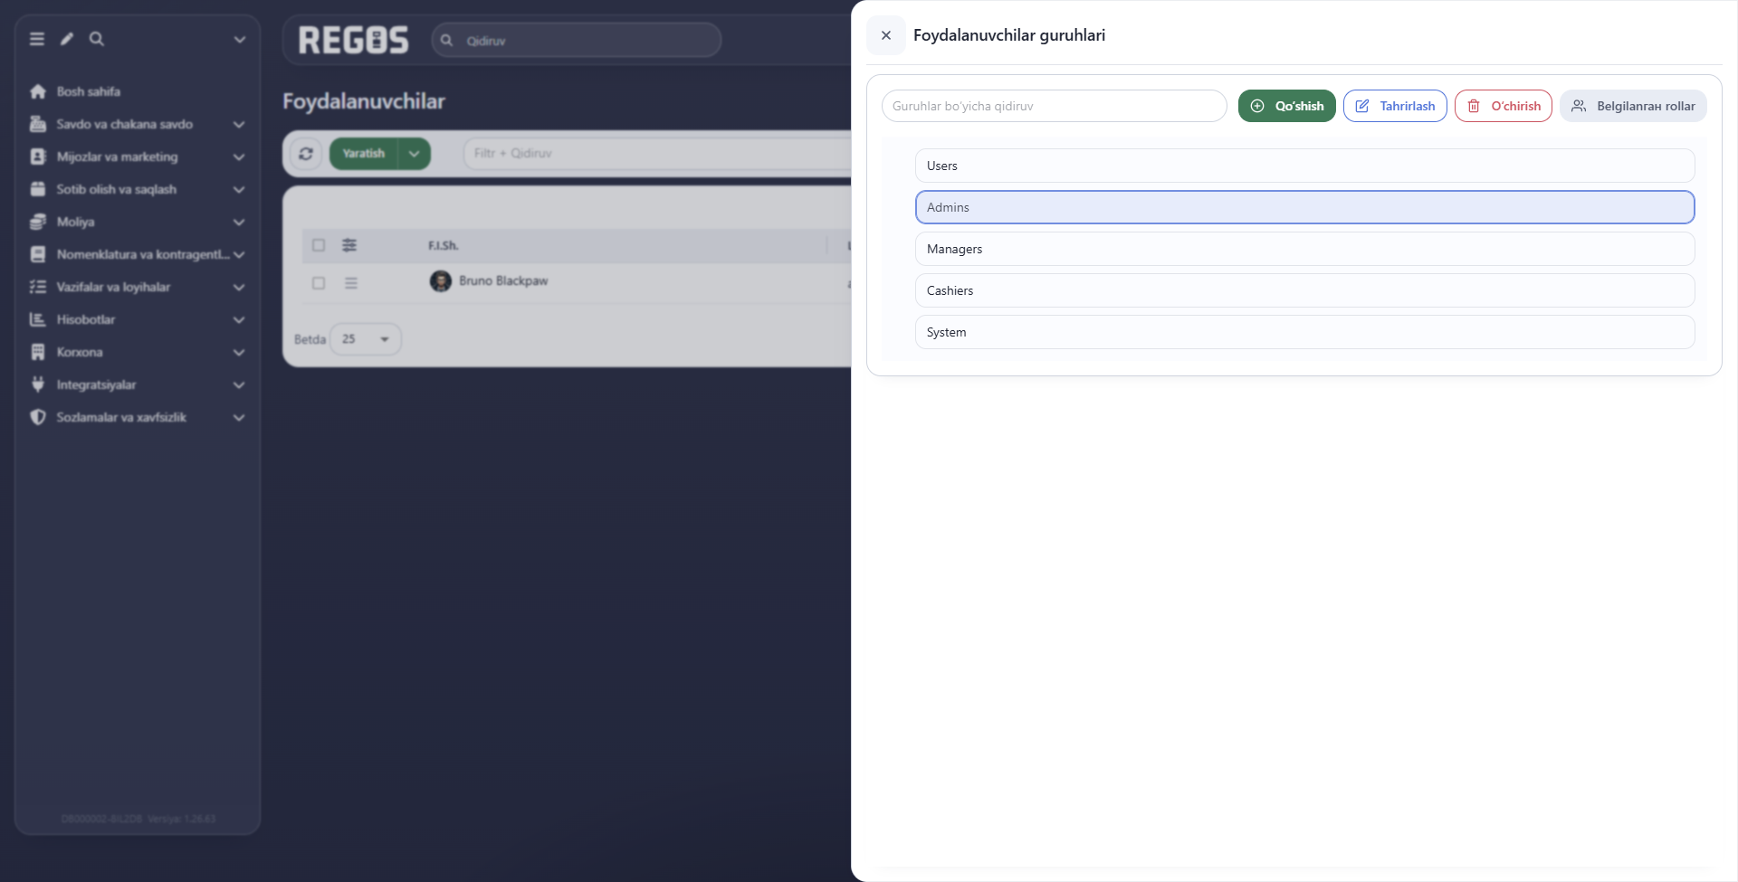Click the sidebar search magnifier icon
The height and width of the screenshot is (882, 1738).
coord(97,39)
